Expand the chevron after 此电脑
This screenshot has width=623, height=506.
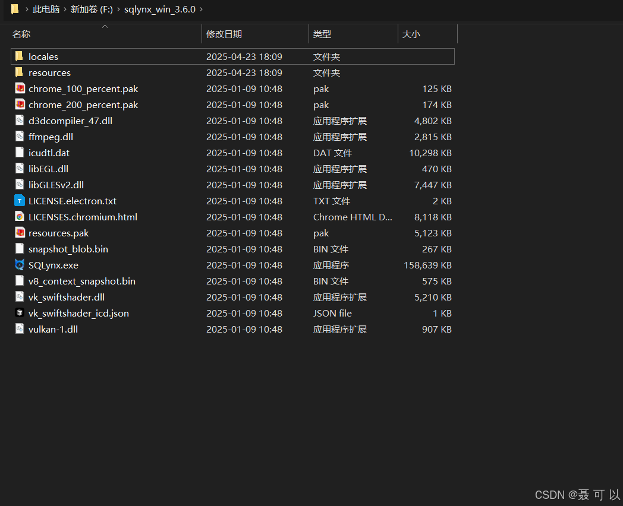pyautogui.click(x=65, y=9)
